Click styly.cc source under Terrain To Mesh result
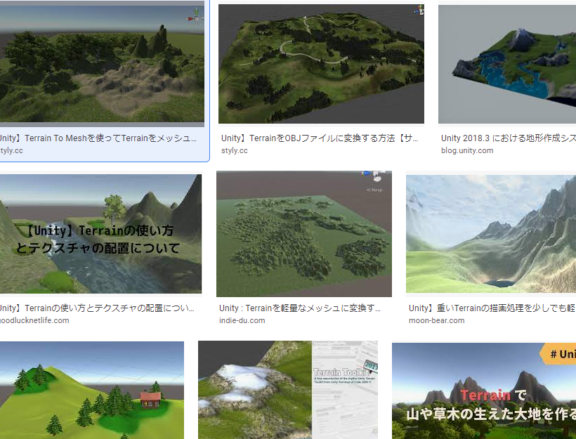 click(x=11, y=150)
